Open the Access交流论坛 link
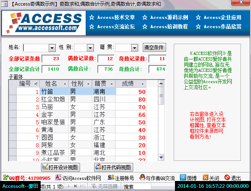This screenshot has height=191, width=251. point(116,26)
